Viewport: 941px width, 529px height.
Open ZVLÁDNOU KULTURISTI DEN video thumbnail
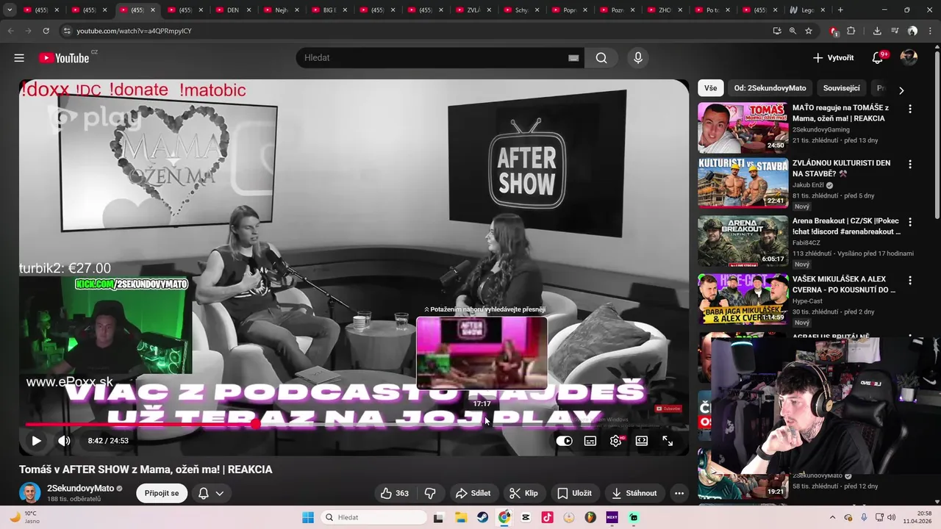tap(743, 183)
